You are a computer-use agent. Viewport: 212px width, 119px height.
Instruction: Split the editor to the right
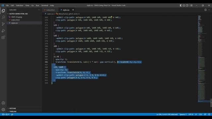pyautogui.click(x=205, y=10)
